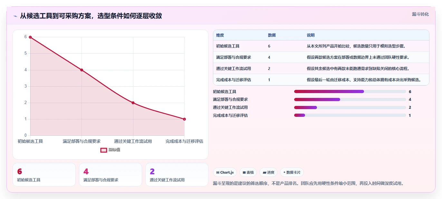This screenshot has height=199, width=442.
Task: Click value 2 at the end of the third progress bar
Action: [410, 108]
